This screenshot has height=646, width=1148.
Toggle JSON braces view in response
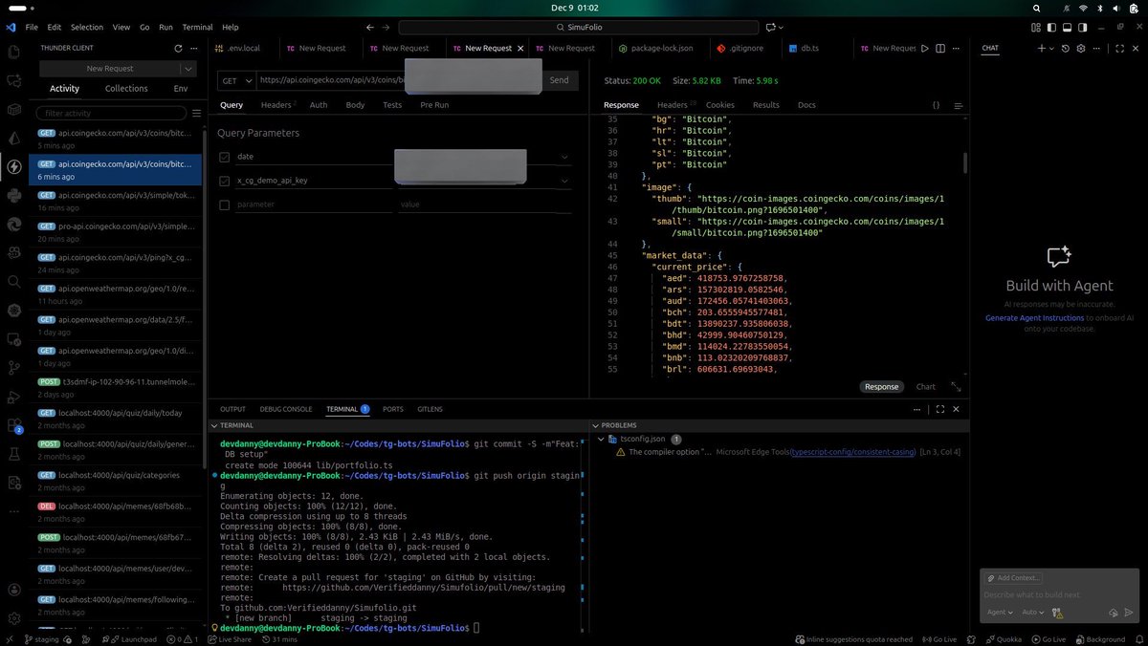(x=936, y=105)
